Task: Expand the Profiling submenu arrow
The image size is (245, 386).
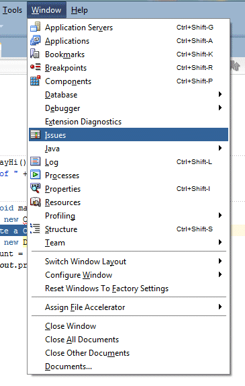Action: (220, 215)
